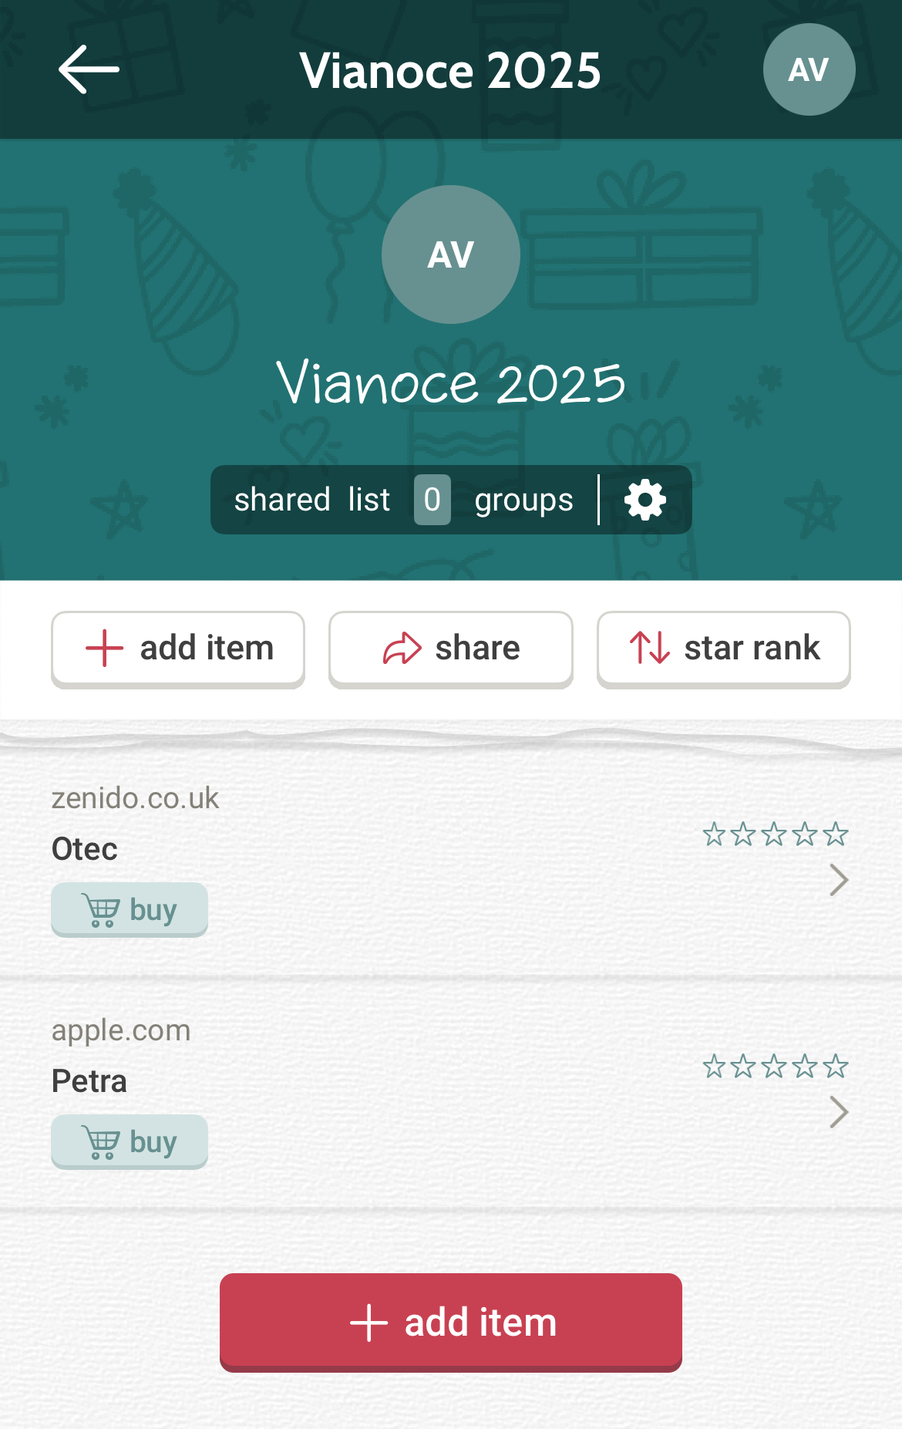The image size is (902, 1429).
Task: Click buy button for Petra
Action: coord(130,1142)
